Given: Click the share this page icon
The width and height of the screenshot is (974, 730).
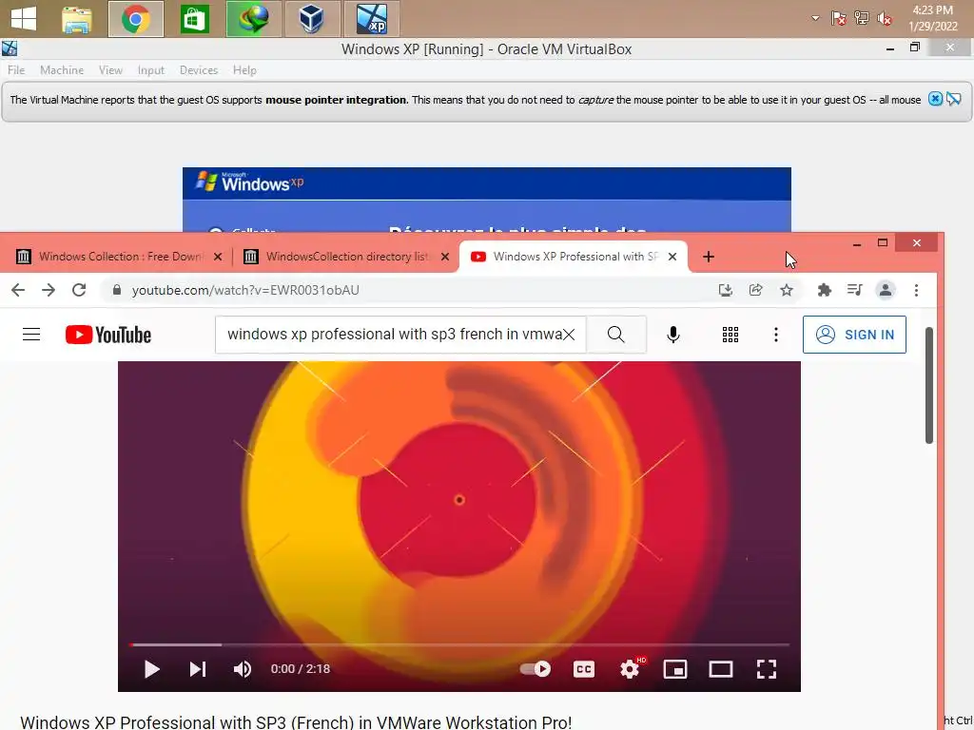Looking at the screenshot, I should tap(755, 290).
